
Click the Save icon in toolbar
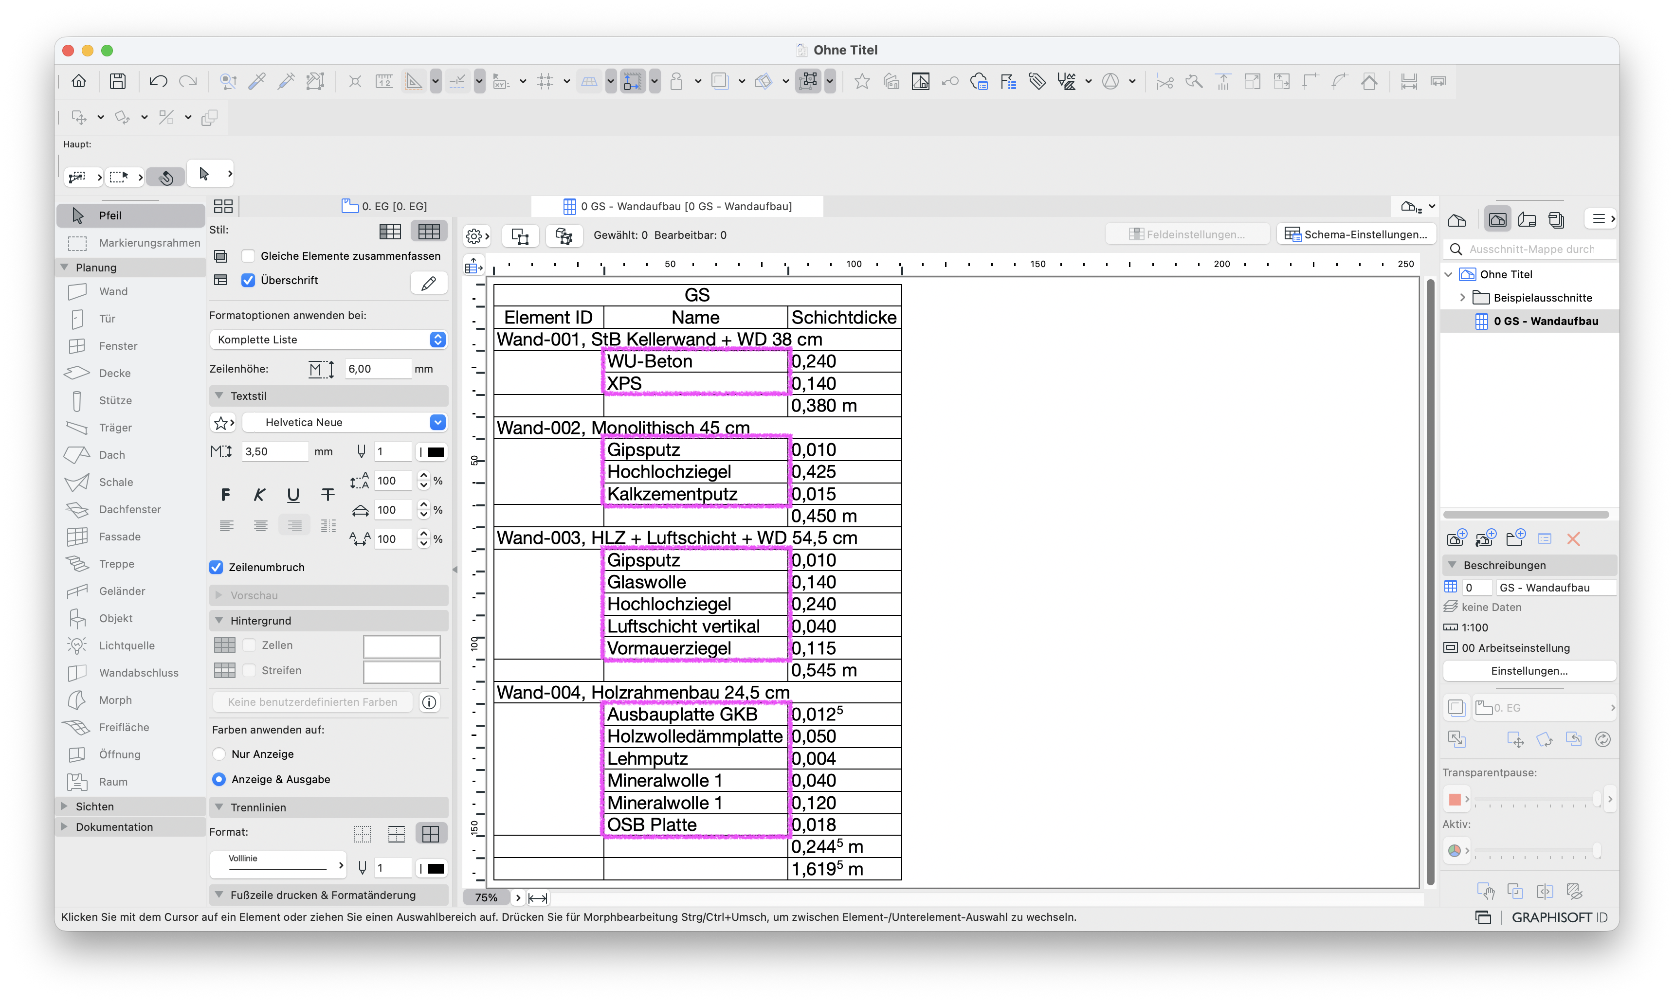[118, 81]
